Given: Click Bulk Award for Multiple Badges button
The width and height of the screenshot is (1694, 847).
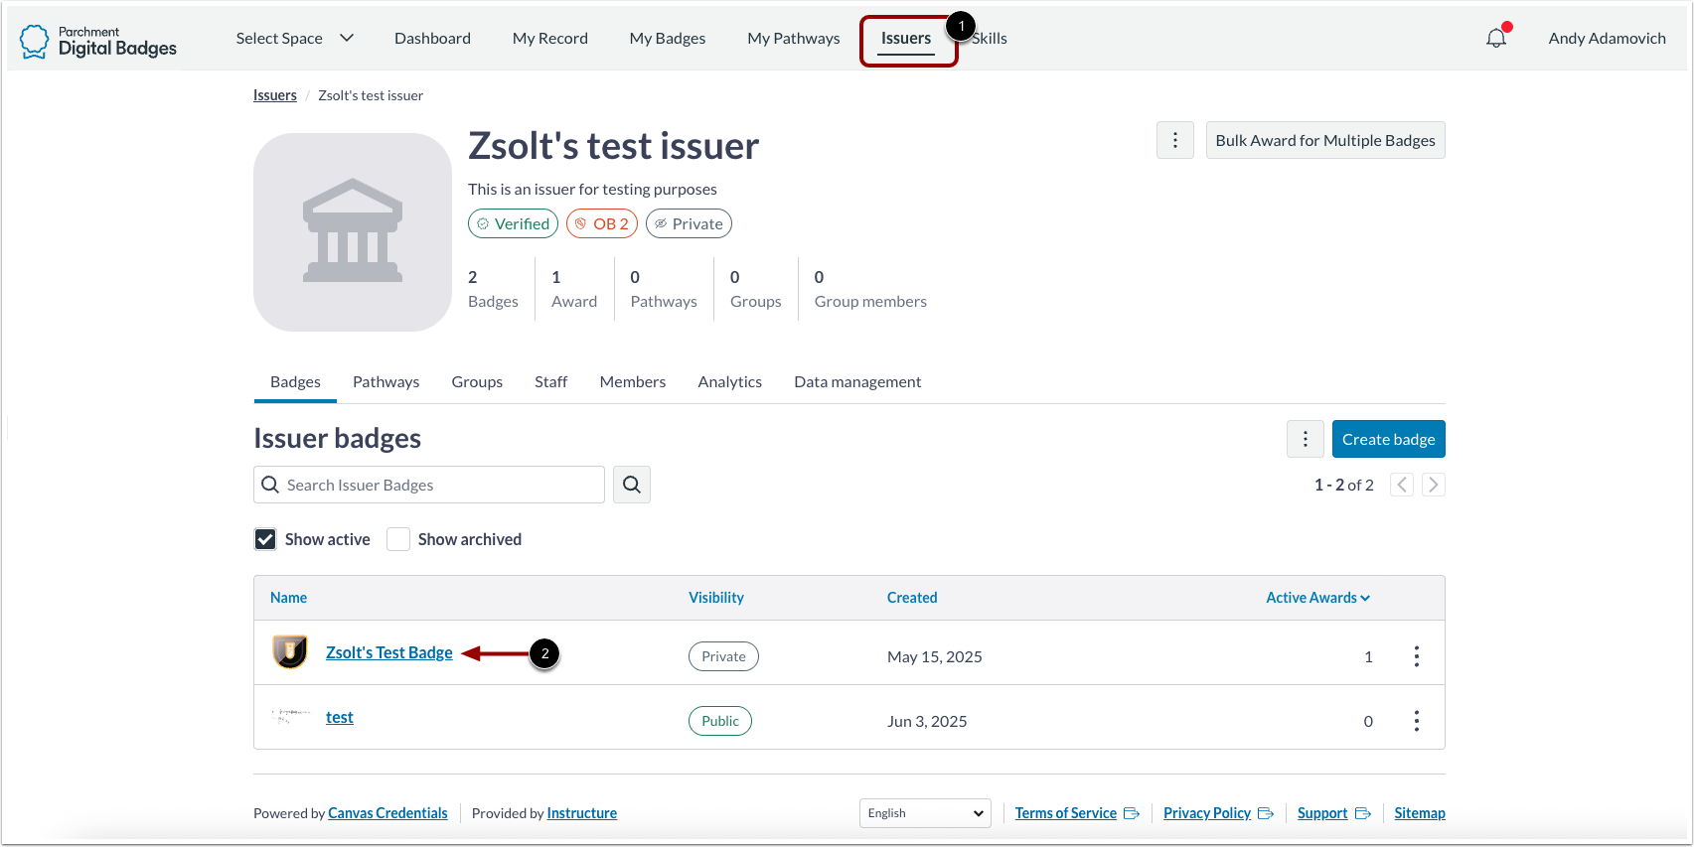Looking at the screenshot, I should [1325, 140].
